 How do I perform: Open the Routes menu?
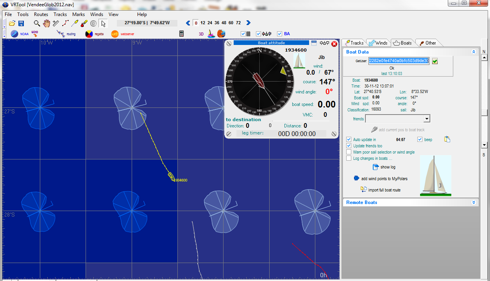[x=41, y=14]
